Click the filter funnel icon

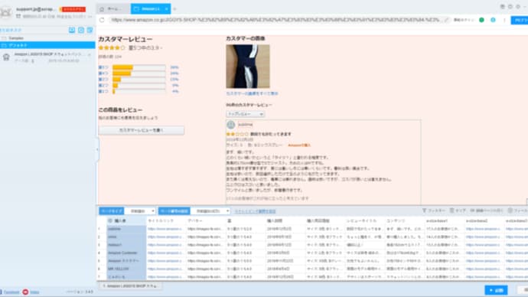424,211
